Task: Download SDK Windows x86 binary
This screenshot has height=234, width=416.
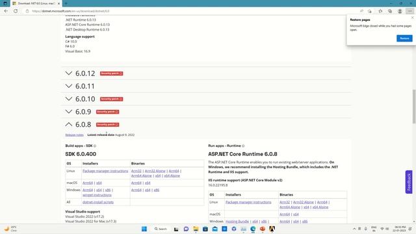Action: tap(157, 190)
